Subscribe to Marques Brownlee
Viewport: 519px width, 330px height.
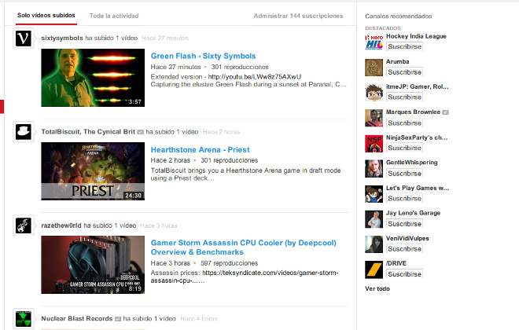pos(404,123)
